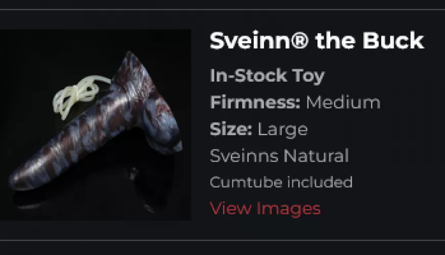
Task: Click the white tube in product photo
Action: (x=80, y=95)
